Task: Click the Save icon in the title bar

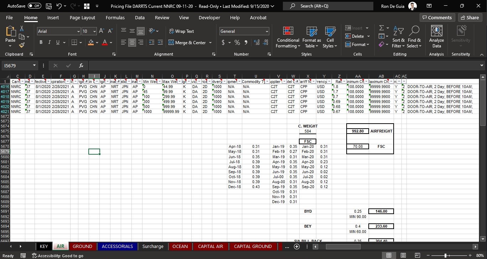Action: point(49,6)
